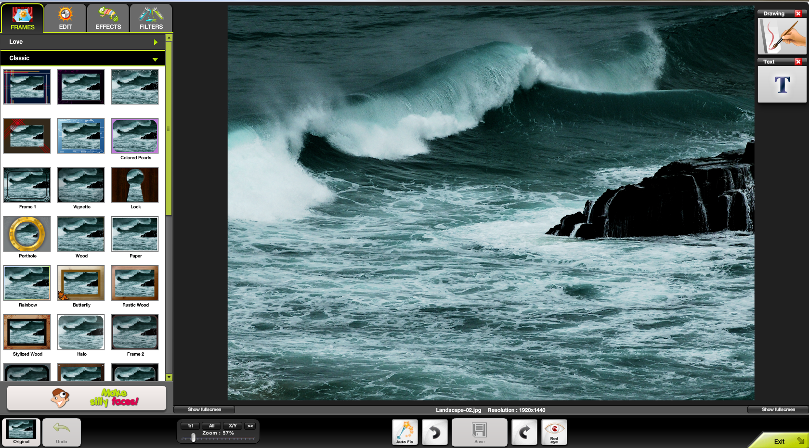Image resolution: width=809 pixels, height=448 pixels.
Task: Close the Drawing panel with red X
Action: (798, 14)
